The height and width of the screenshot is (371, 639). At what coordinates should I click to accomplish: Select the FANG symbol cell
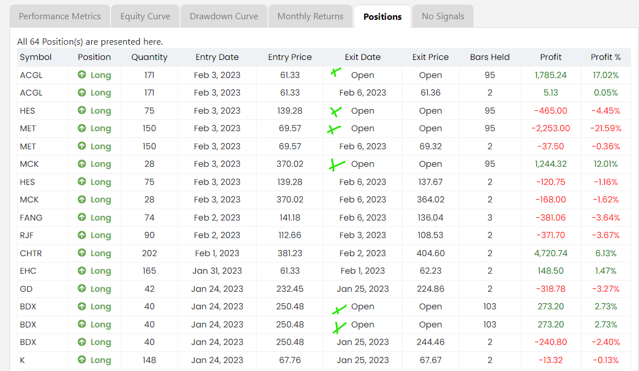click(31, 218)
